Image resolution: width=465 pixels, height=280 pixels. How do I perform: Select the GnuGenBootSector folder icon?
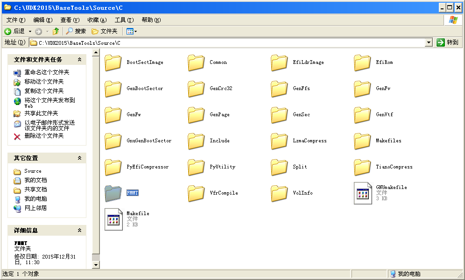[113, 141]
